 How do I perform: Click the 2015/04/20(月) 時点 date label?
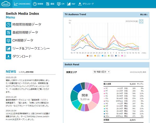pos(138,72)
